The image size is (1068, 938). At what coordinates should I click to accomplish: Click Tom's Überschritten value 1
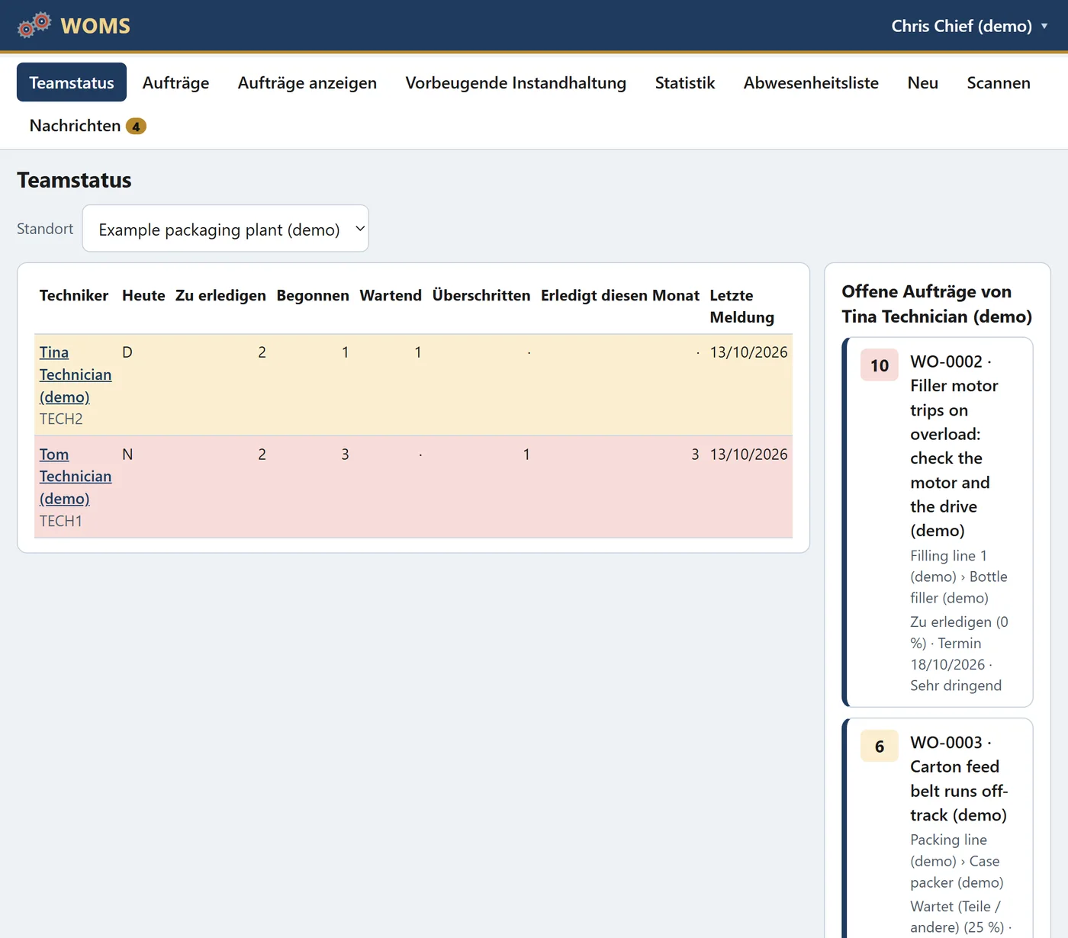tap(526, 455)
